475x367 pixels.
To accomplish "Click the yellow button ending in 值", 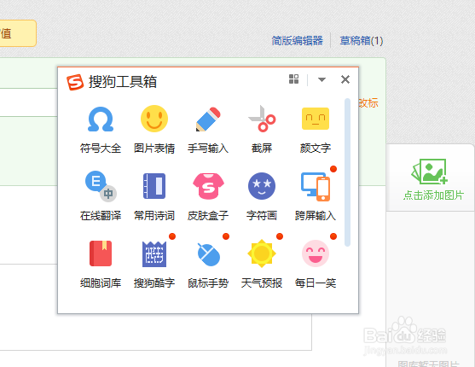I will pos(17,33).
